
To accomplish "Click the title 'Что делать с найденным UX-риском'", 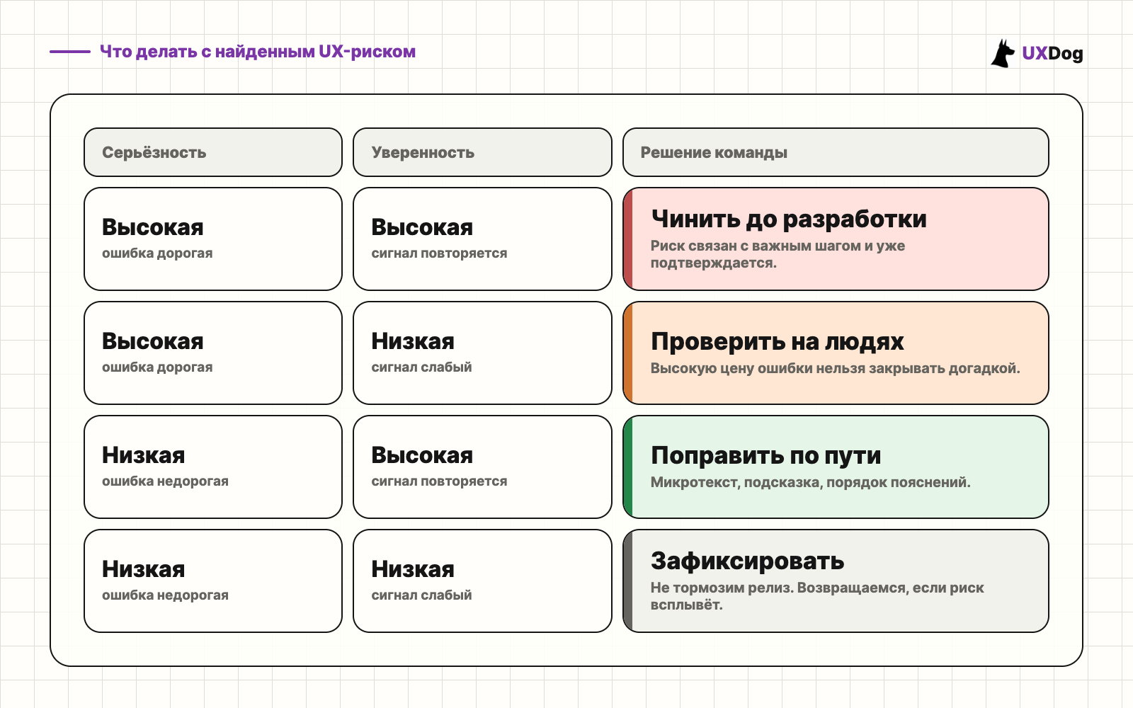I will pos(258,52).
